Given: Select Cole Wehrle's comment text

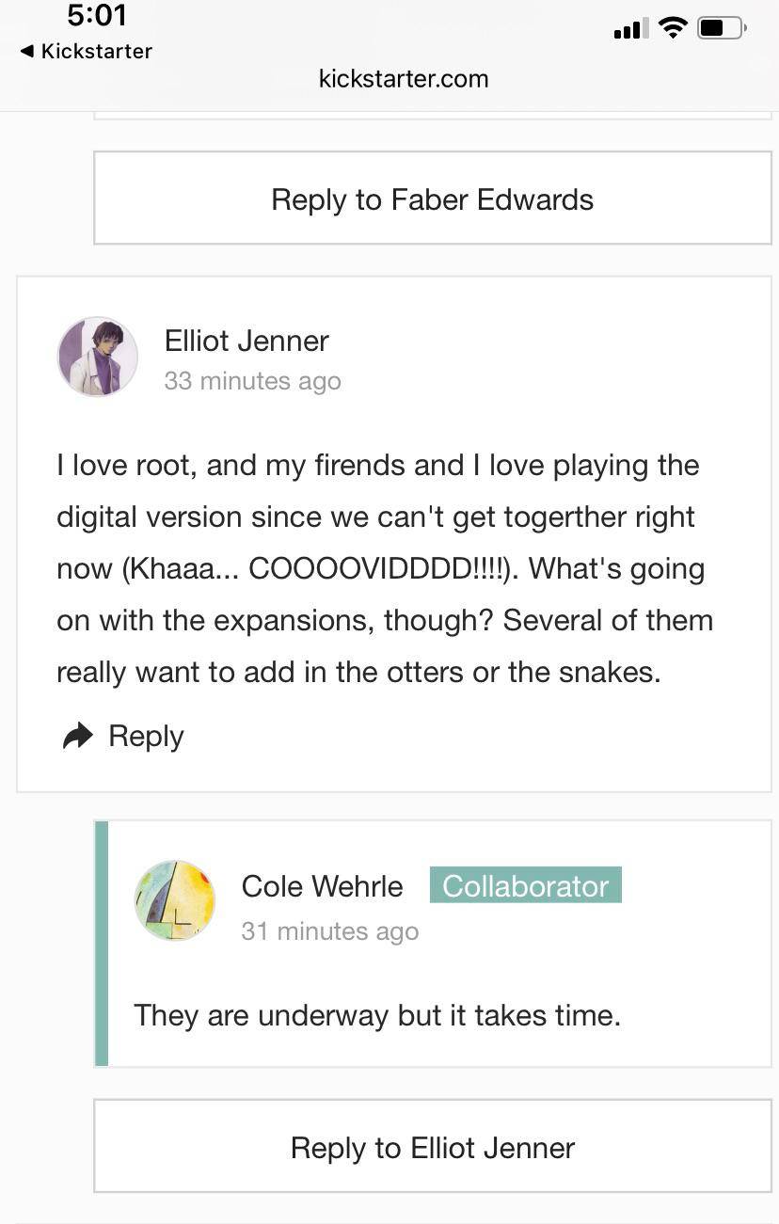Looking at the screenshot, I should click(x=376, y=1015).
